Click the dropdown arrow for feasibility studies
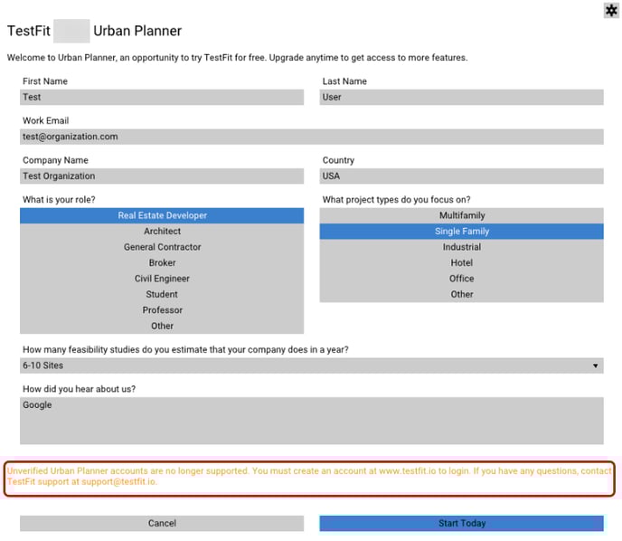The image size is (622, 541). (595, 365)
